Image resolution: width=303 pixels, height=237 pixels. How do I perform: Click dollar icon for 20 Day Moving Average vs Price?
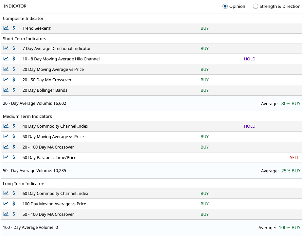14,69
